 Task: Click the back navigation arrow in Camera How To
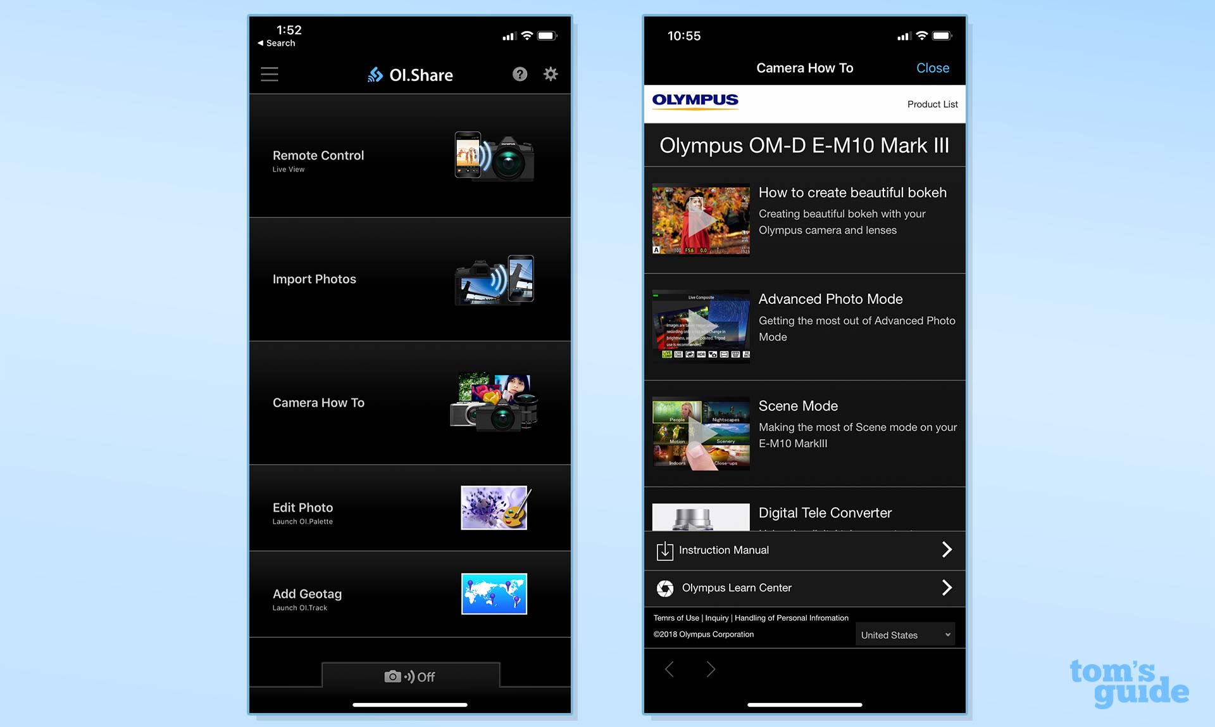point(670,668)
